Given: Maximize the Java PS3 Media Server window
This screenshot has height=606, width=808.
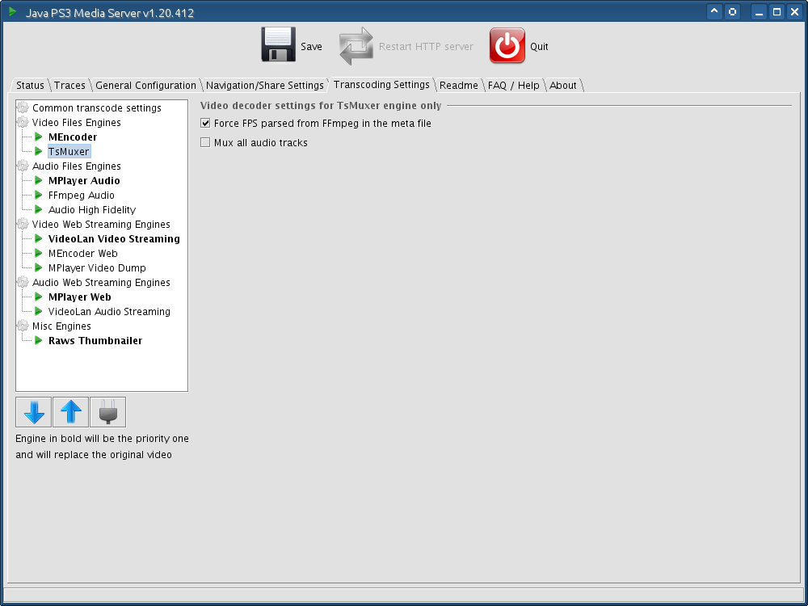Looking at the screenshot, I should [x=777, y=11].
